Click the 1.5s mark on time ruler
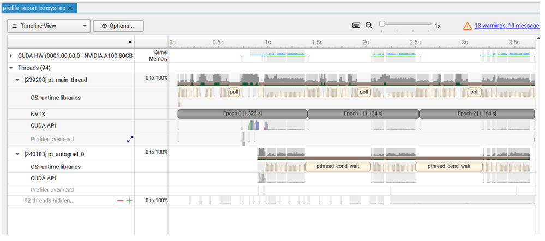The width and height of the screenshot is (545, 241). point(317,43)
